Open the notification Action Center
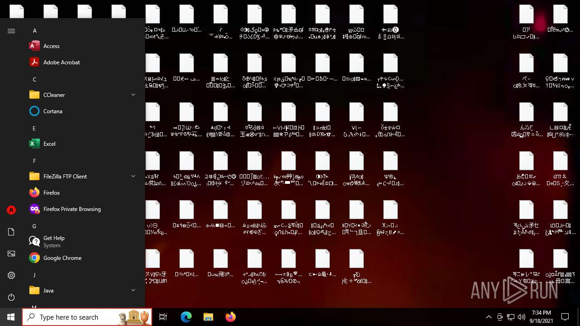This screenshot has width=580, height=326. (x=565, y=317)
